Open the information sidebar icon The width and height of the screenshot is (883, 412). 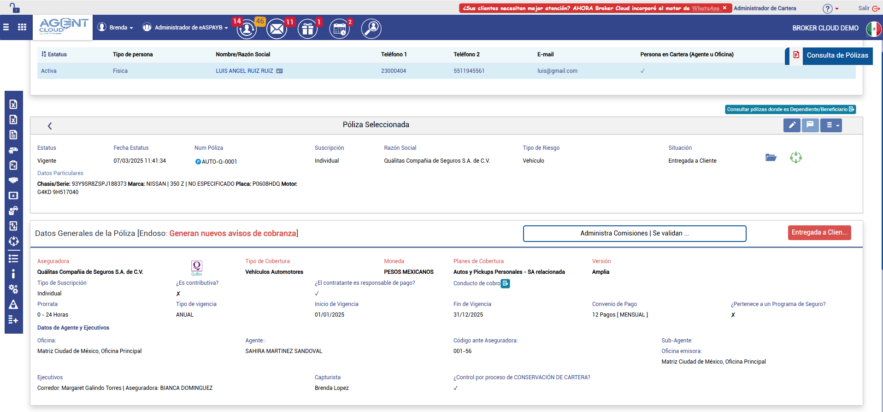pos(13,274)
